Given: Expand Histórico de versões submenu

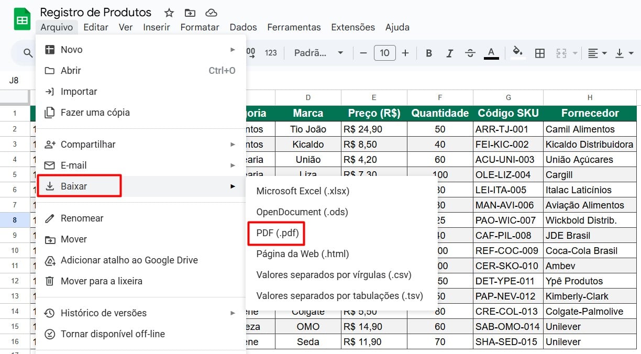Looking at the screenshot, I should [141, 313].
